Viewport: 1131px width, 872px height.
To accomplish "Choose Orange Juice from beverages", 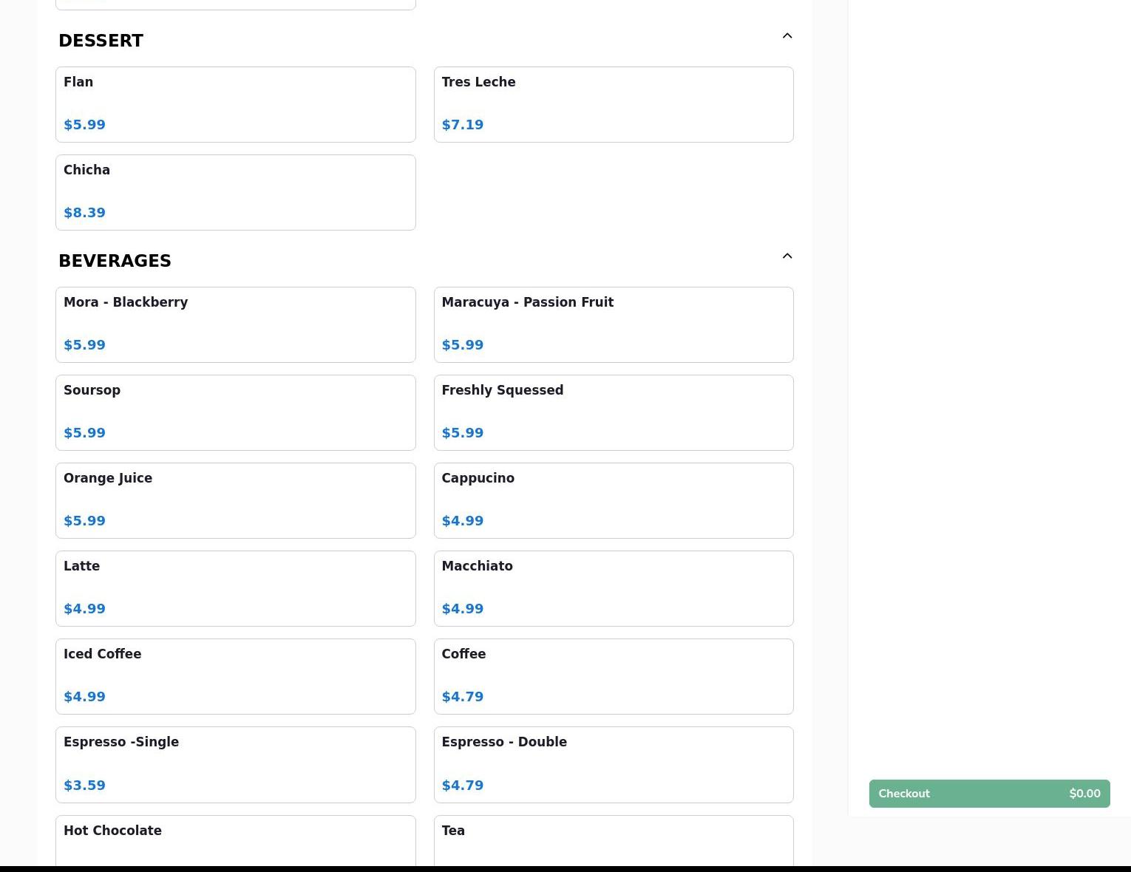I will click(235, 500).
